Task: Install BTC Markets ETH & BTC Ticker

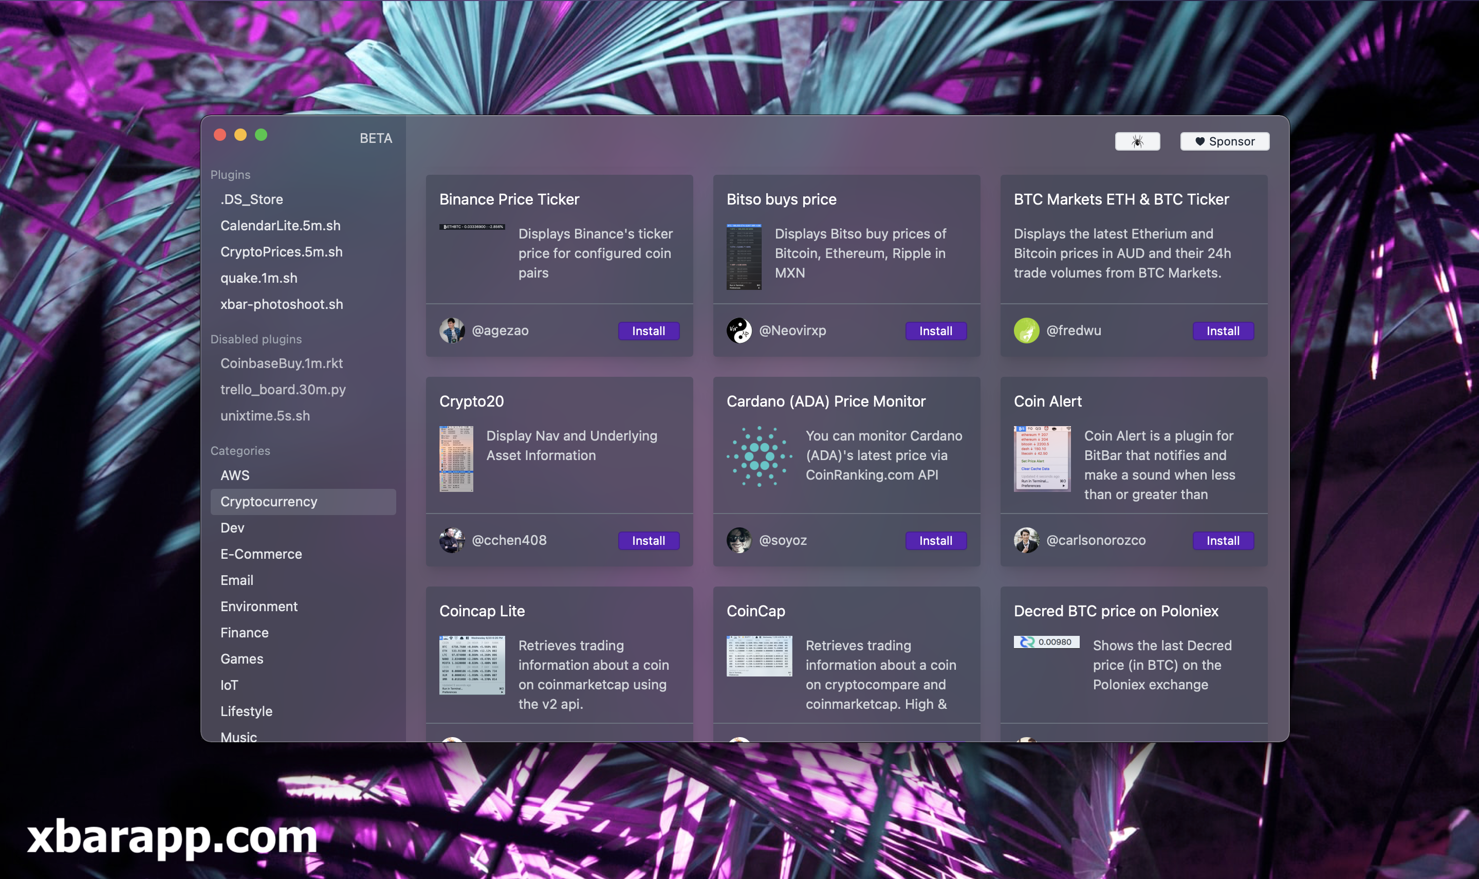Action: pos(1223,331)
